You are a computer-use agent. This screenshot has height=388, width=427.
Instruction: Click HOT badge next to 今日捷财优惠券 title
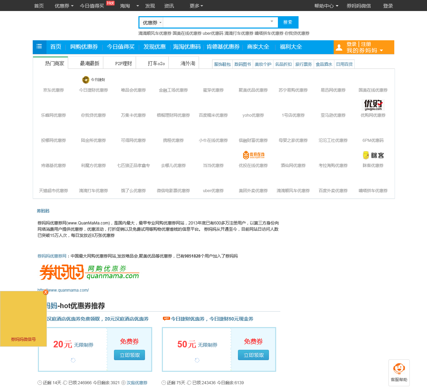(x=166, y=318)
